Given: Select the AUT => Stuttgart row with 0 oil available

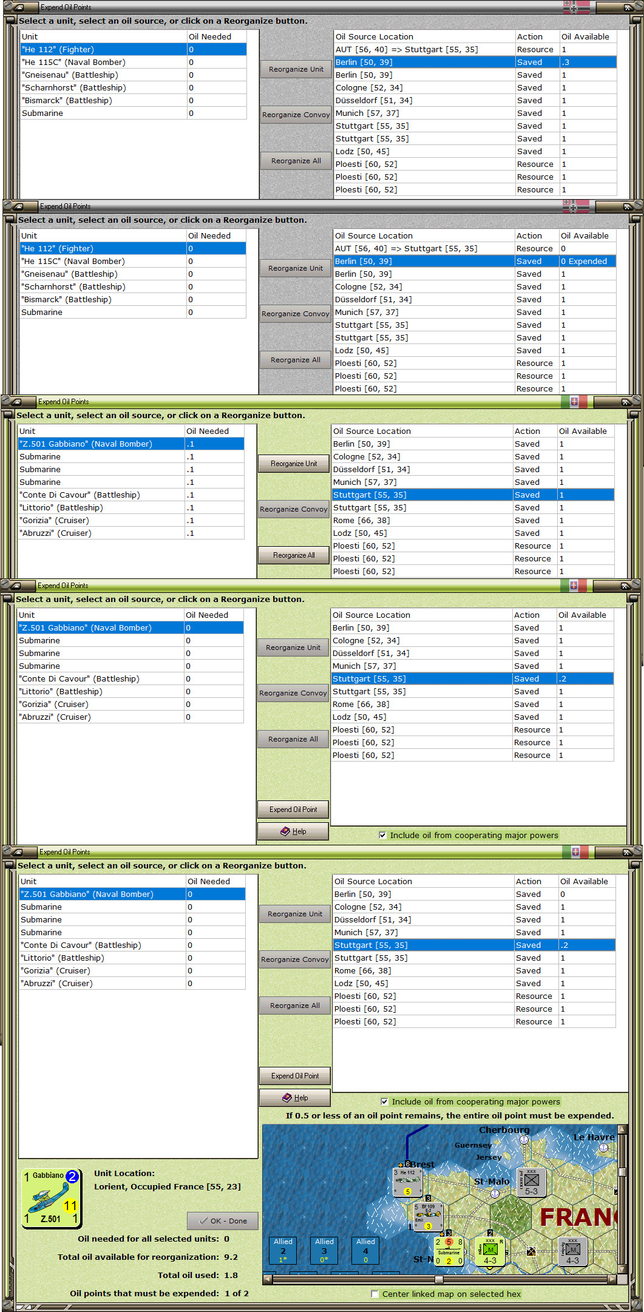Looking at the screenshot, I should tap(475, 248).
